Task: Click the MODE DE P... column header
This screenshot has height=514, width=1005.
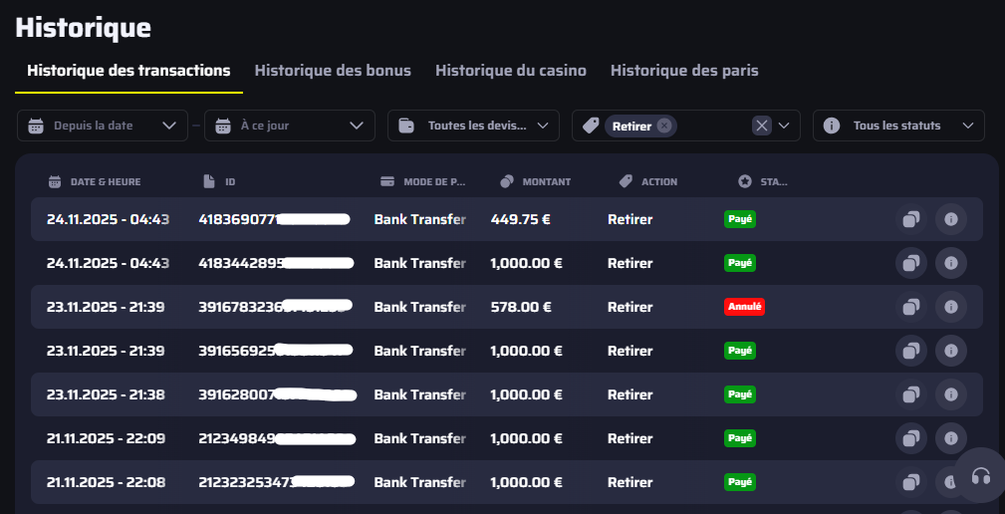Action: [x=423, y=182]
